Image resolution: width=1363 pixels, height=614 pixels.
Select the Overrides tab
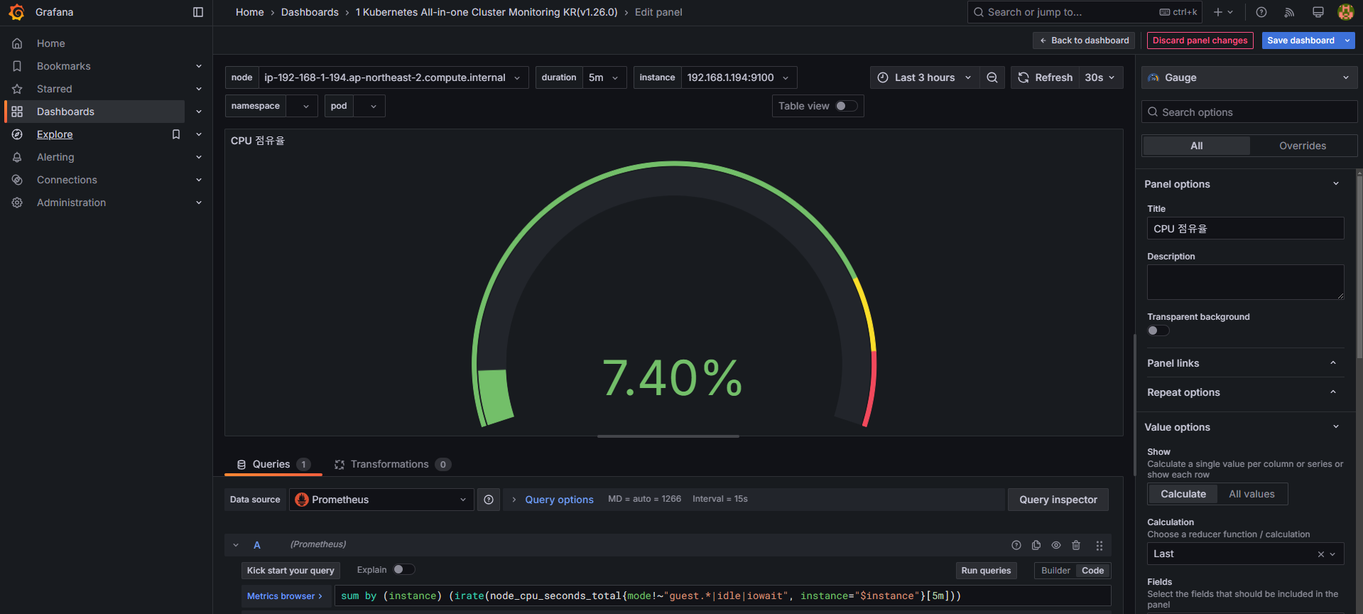tap(1303, 146)
